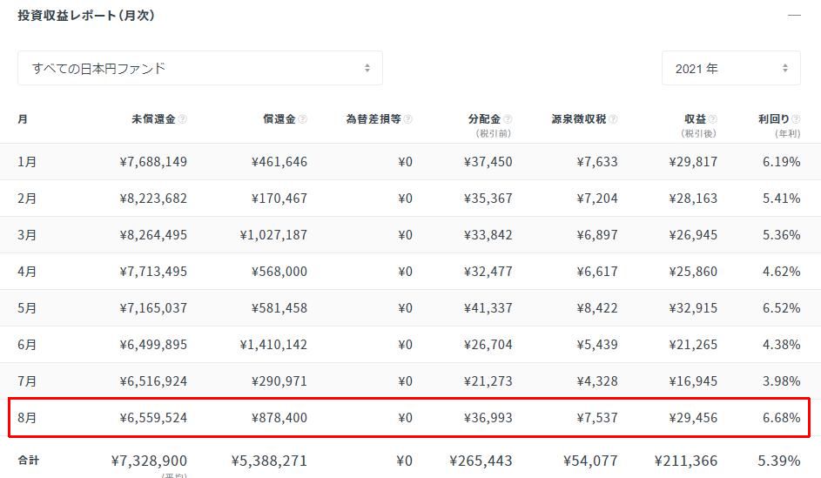Click the 償還金 column header
The height and width of the screenshot is (478, 821).
(x=279, y=119)
